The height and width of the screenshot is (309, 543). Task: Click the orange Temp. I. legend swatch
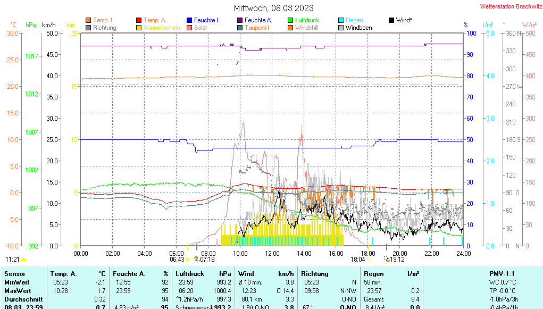(88, 20)
